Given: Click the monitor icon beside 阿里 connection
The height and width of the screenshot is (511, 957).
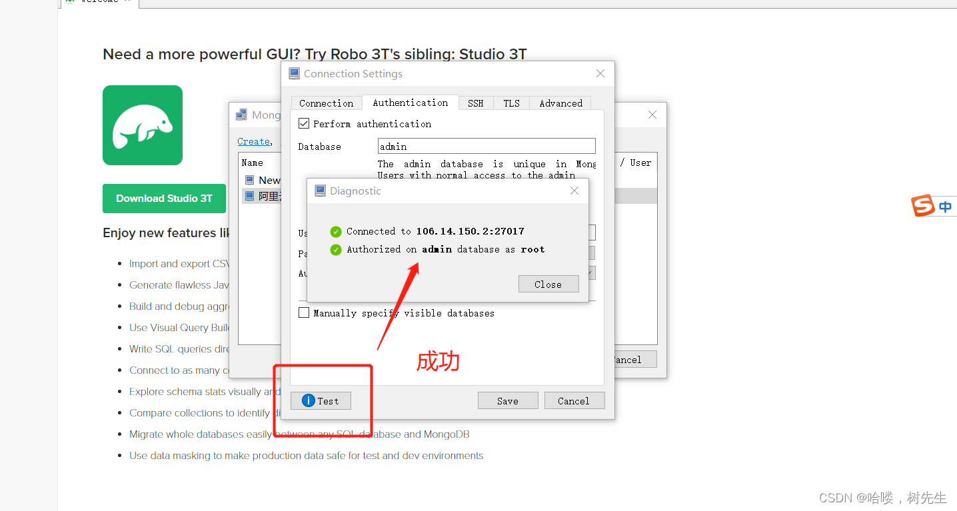Looking at the screenshot, I should pyautogui.click(x=250, y=196).
